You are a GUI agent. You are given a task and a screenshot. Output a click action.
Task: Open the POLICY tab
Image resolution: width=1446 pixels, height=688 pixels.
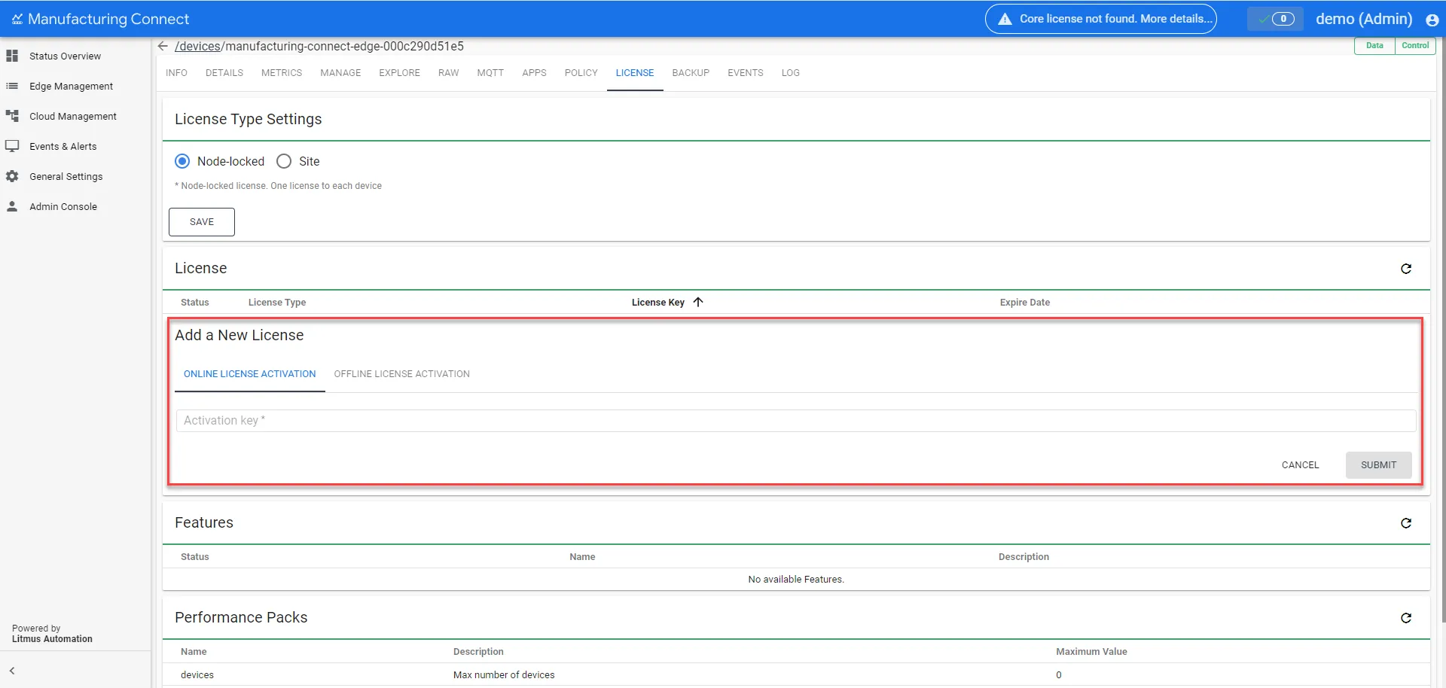click(581, 73)
